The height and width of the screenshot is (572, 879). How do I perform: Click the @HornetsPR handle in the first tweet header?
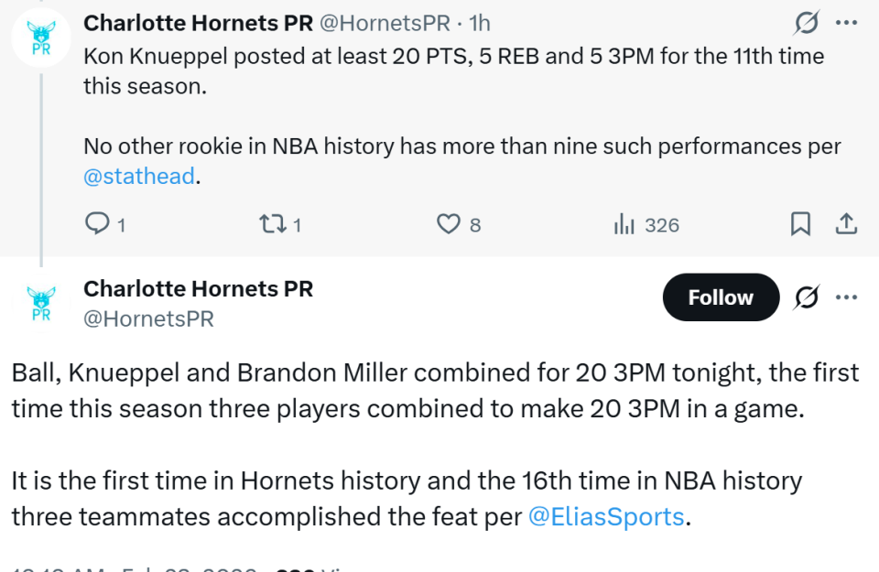tap(384, 23)
